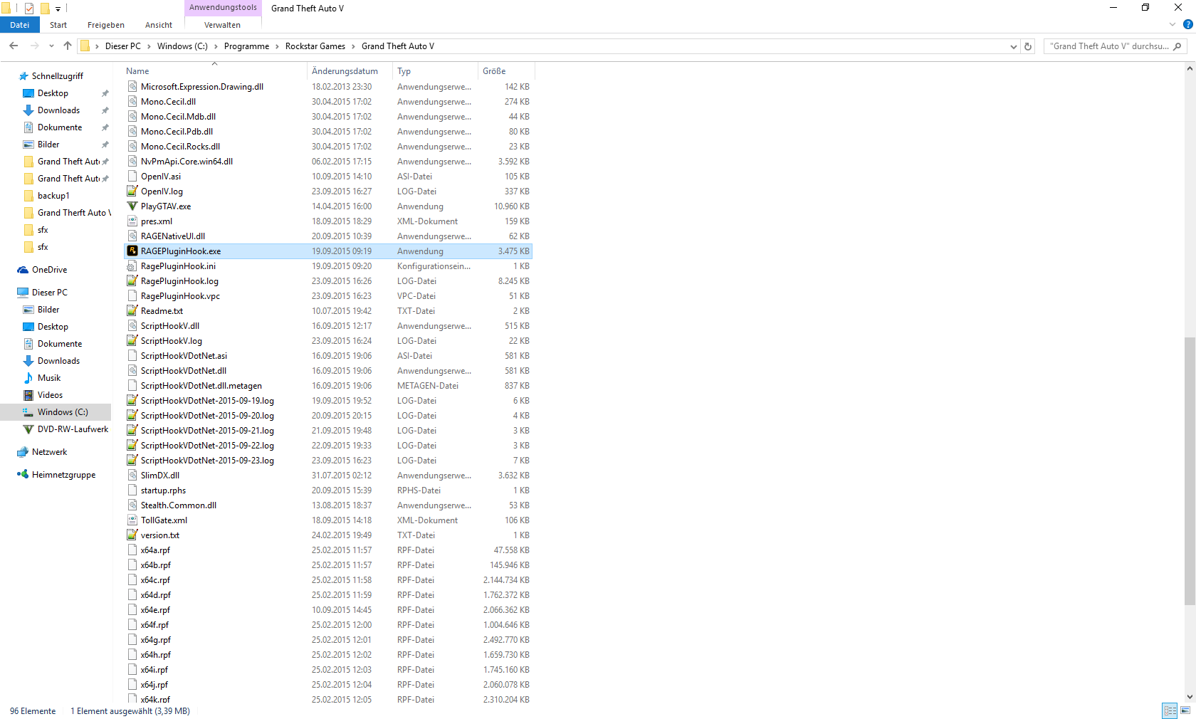Click the scrollbar down arrow
The height and width of the screenshot is (719, 1196).
click(1190, 697)
